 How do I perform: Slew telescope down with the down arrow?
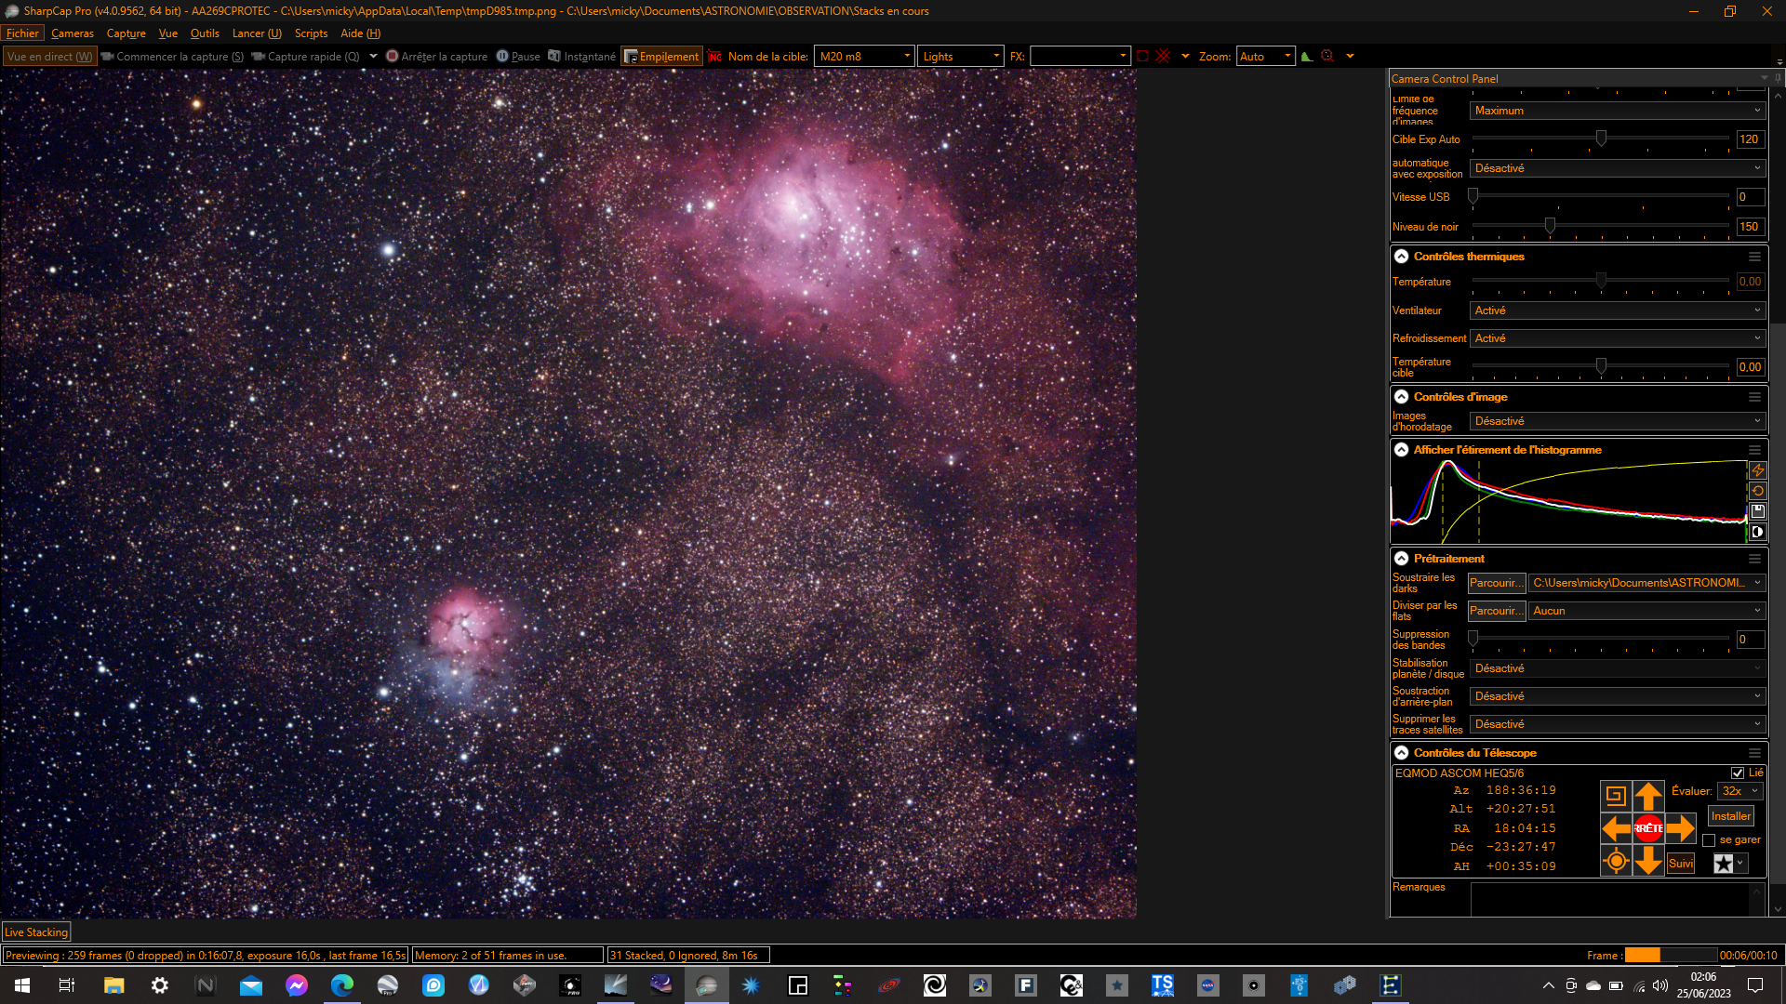point(1648,861)
